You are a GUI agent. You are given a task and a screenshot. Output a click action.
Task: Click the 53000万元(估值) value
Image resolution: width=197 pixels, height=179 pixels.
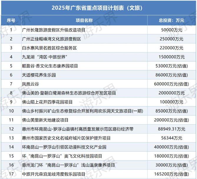tap(172, 66)
